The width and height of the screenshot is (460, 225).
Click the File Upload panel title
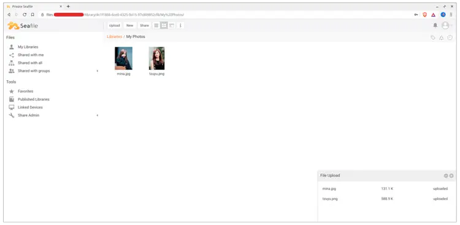point(330,175)
